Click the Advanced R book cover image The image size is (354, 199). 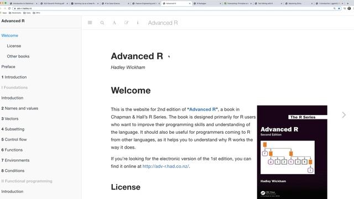click(292, 152)
